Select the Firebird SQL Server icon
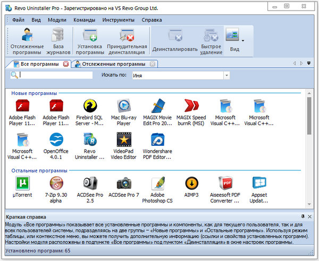 coord(89,107)
